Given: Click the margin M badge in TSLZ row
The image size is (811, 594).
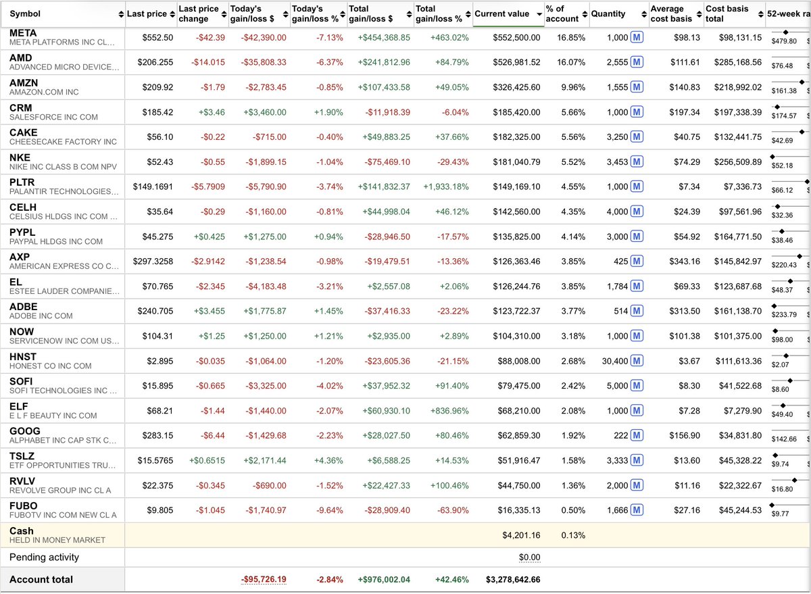Looking at the screenshot, I should tap(637, 461).
